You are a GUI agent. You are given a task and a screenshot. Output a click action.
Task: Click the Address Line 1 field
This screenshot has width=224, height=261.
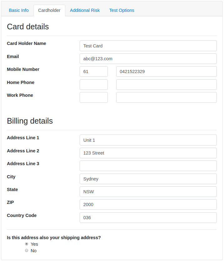pyautogui.click(x=148, y=140)
